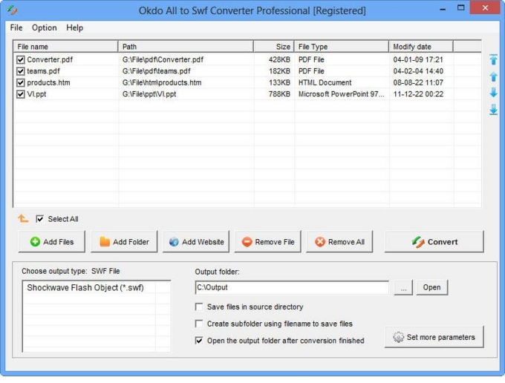Click the Remove File button
Image resolution: width=505 pixels, height=383 pixels.
coord(267,241)
